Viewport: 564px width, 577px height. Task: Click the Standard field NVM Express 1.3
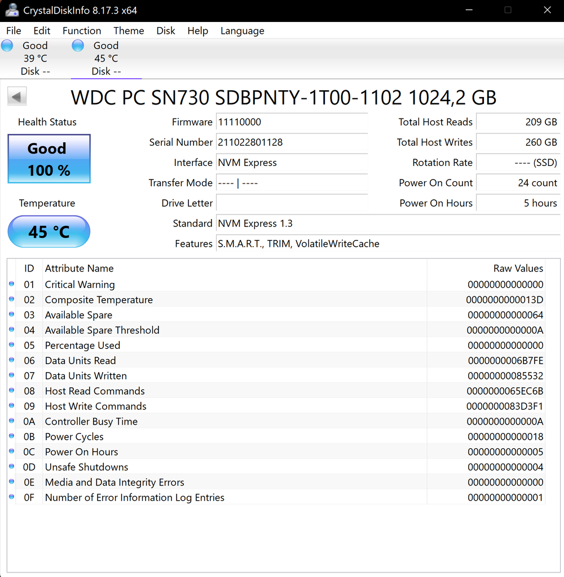click(388, 223)
